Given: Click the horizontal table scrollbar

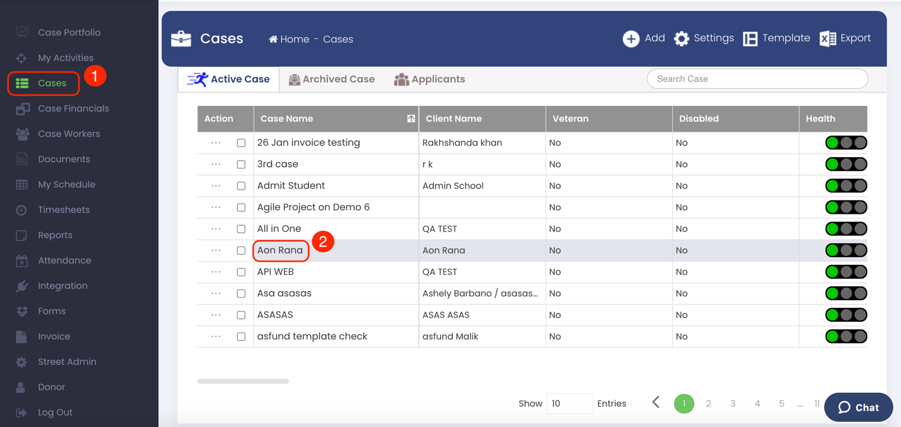Looking at the screenshot, I should point(243,381).
